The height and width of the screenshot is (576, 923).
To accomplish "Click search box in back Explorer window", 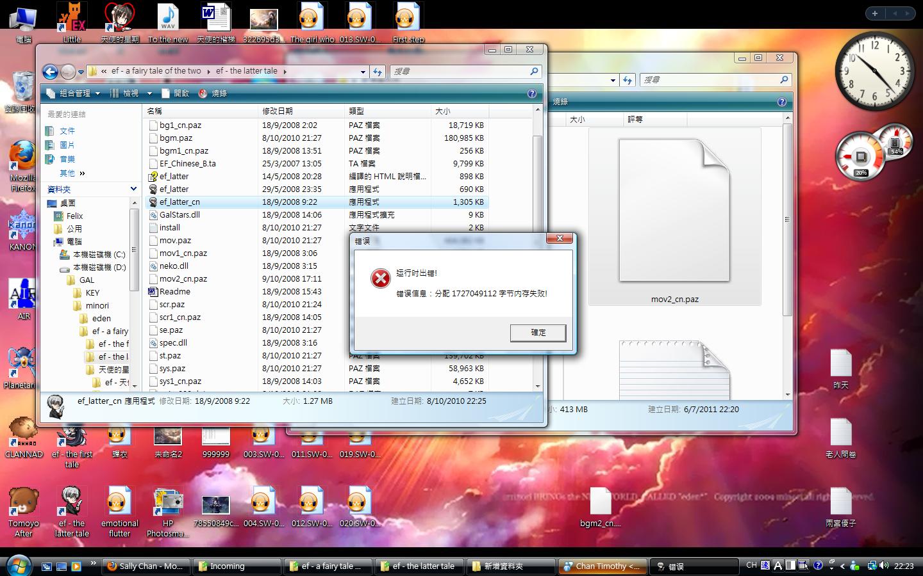I will pyautogui.click(x=715, y=80).
